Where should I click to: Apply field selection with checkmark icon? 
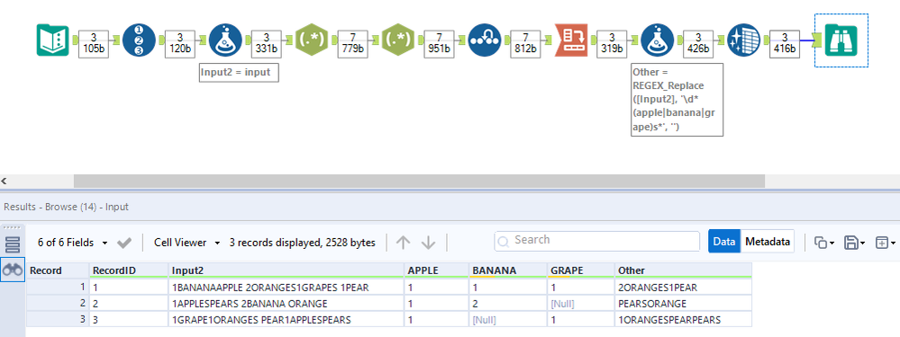124,243
